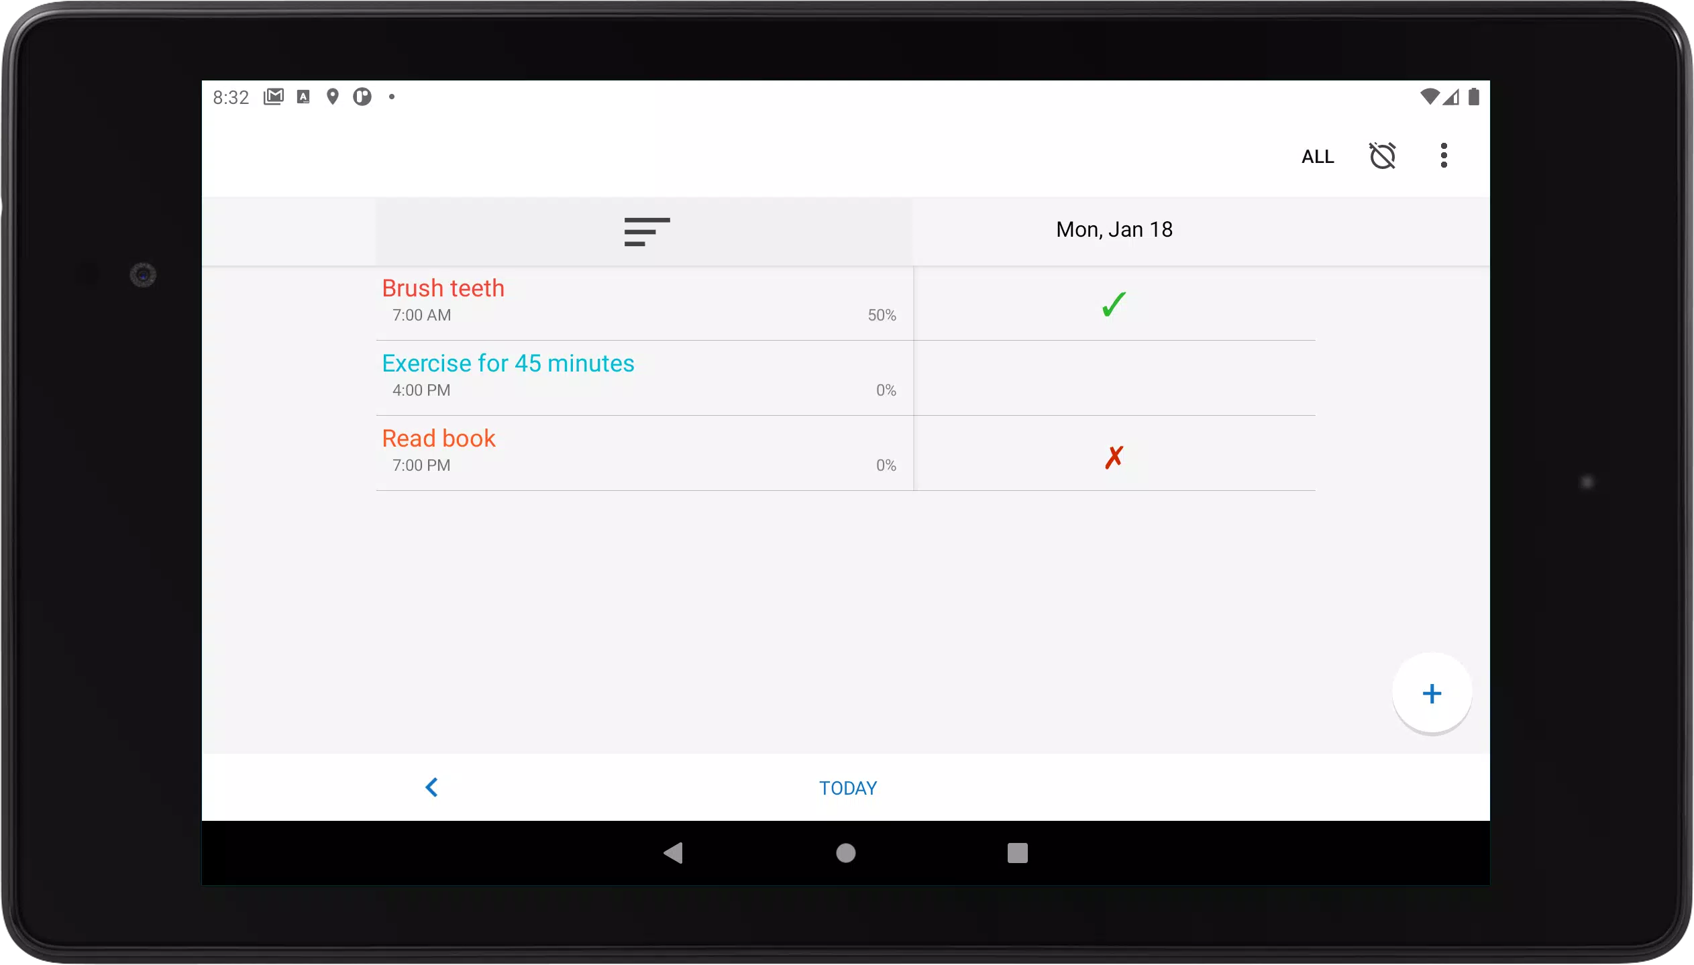
Task: Tap the 50% score of Brush teeth
Action: (882, 315)
